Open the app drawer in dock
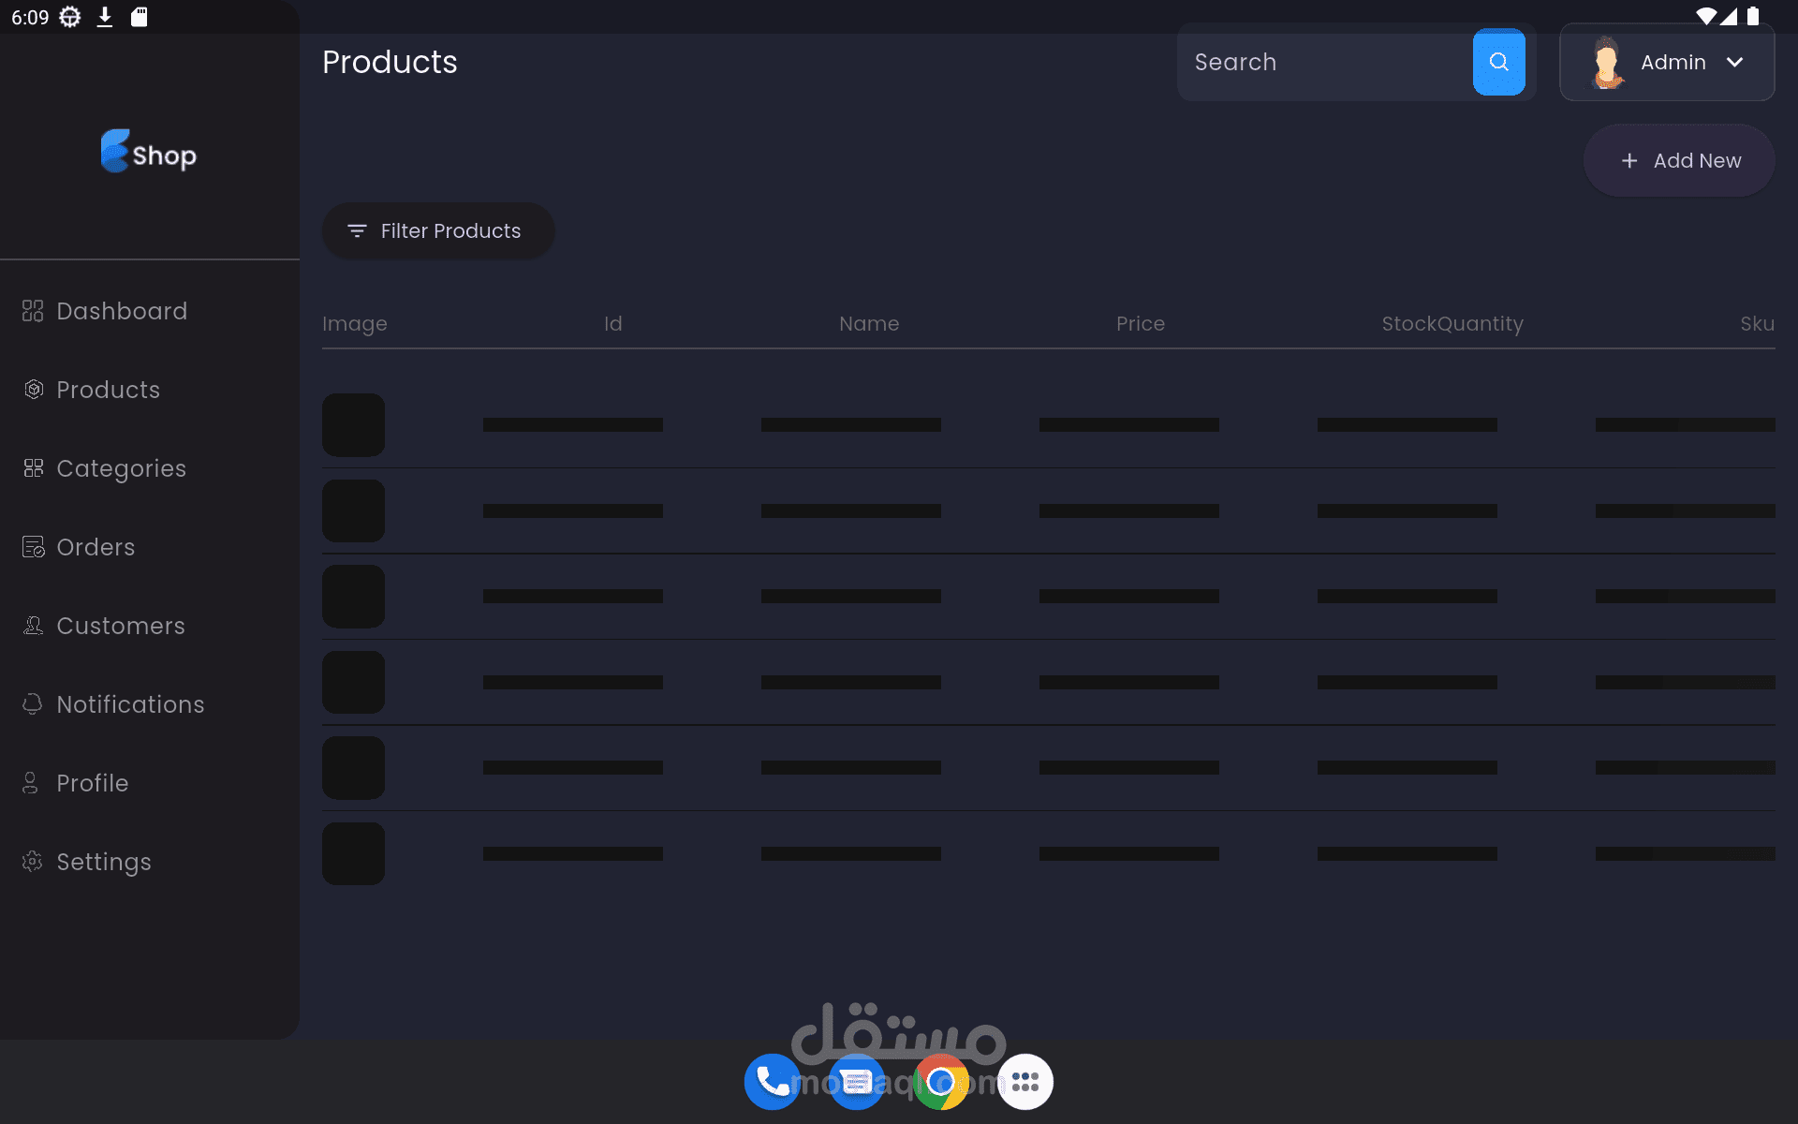Viewport: 1798px width, 1124px height. click(x=1024, y=1082)
